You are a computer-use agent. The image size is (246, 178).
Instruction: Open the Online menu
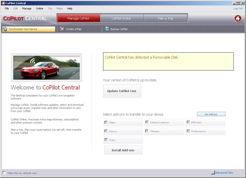pos(40,8)
